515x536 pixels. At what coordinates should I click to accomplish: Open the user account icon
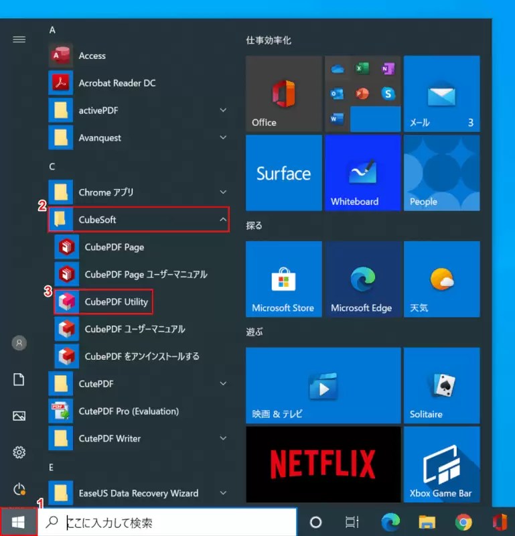pyautogui.click(x=19, y=343)
